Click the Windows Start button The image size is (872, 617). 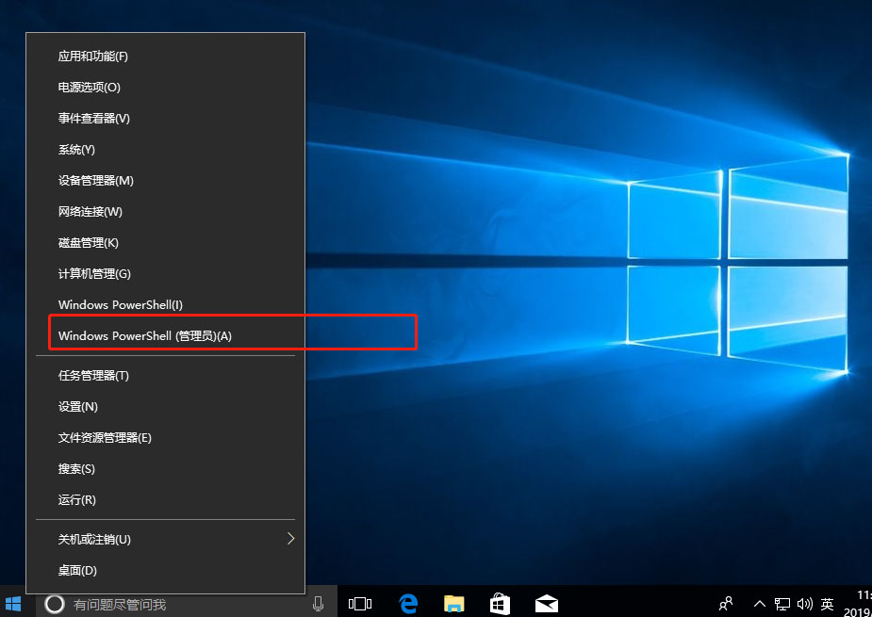[13, 604]
